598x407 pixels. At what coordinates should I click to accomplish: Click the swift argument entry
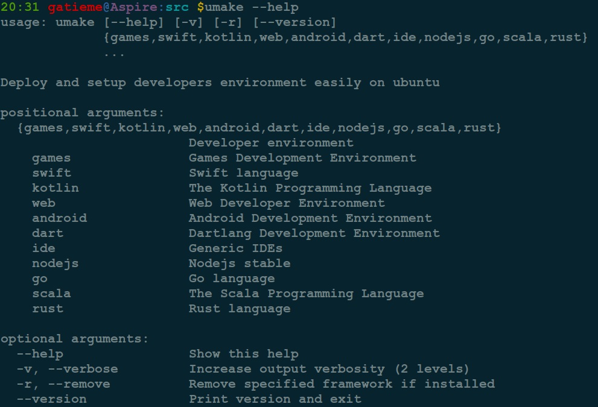coord(51,173)
